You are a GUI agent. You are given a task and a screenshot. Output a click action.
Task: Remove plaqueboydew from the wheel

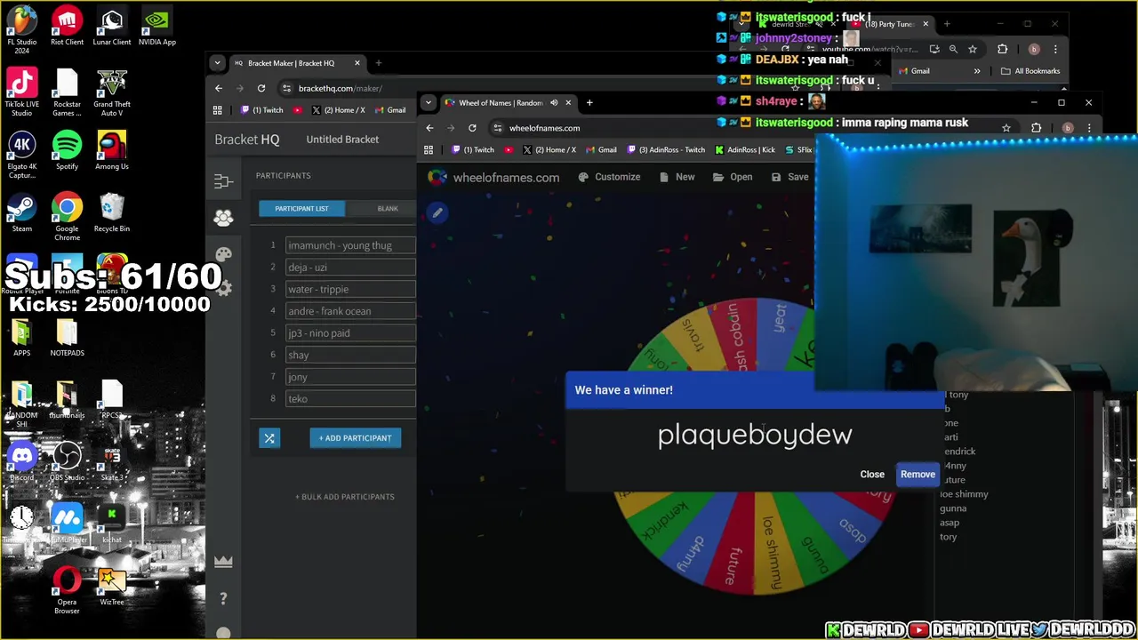click(918, 474)
